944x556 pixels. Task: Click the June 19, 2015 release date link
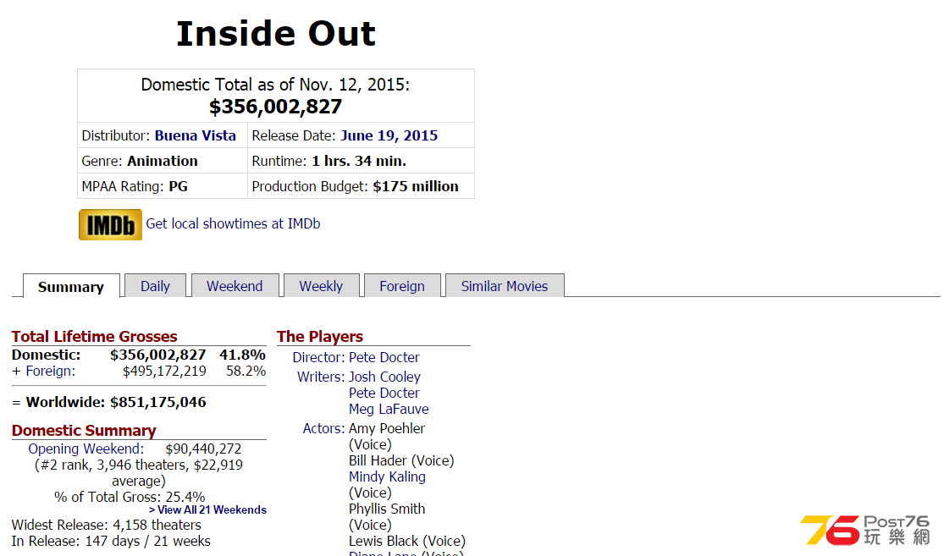389,135
